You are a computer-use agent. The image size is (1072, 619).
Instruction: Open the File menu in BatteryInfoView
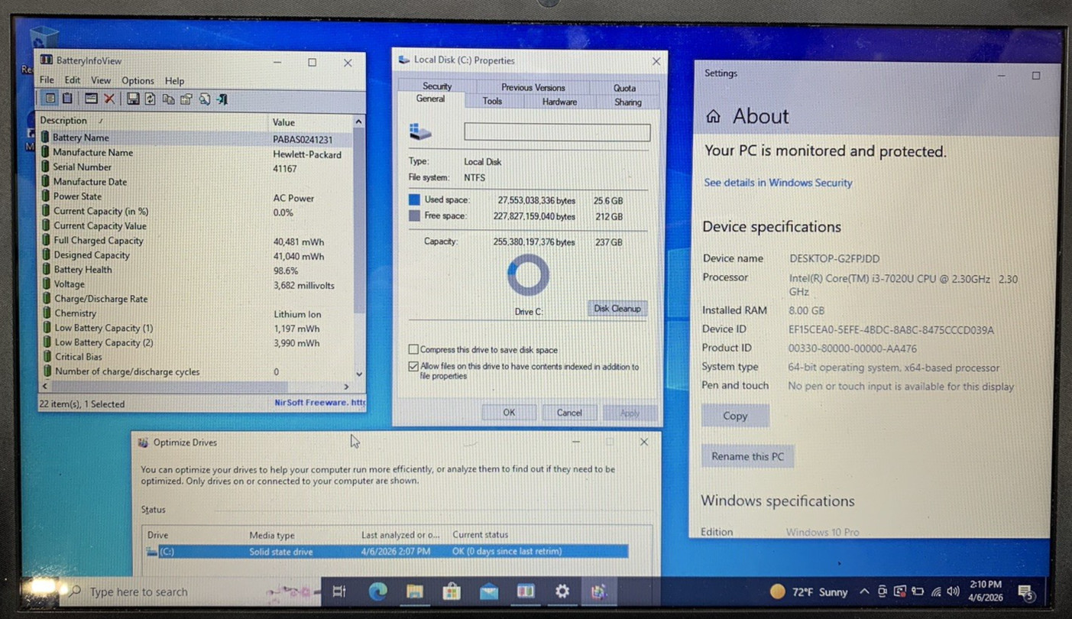point(47,80)
